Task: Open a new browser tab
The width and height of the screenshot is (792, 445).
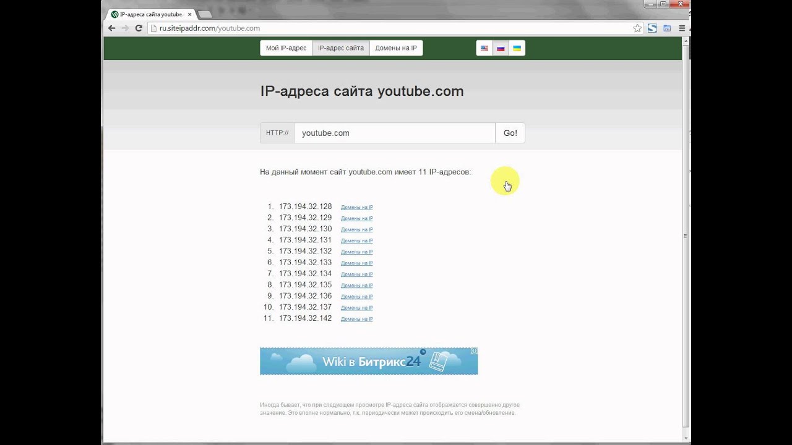Action: point(205,14)
